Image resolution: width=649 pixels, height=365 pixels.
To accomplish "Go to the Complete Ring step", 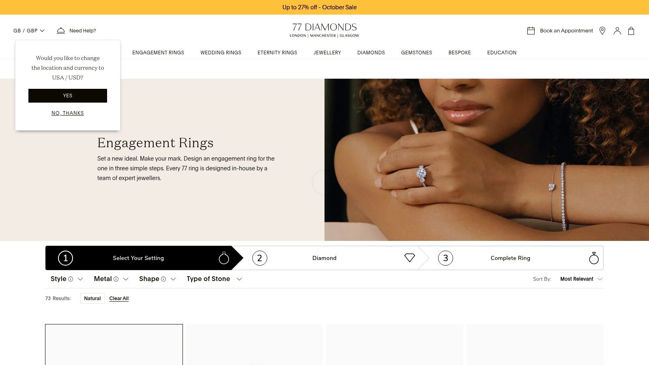I will click(x=510, y=258).
